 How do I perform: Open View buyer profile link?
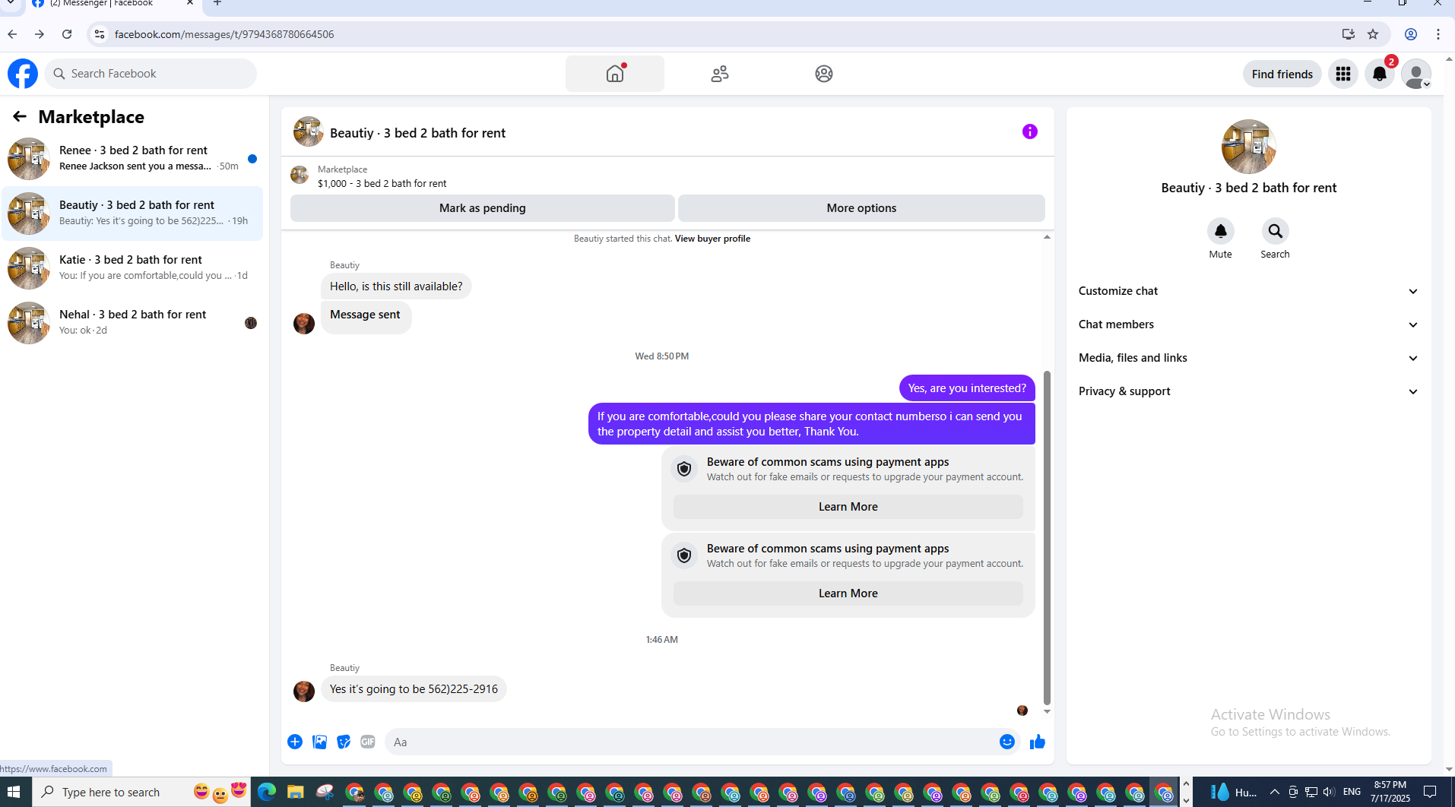712,239
